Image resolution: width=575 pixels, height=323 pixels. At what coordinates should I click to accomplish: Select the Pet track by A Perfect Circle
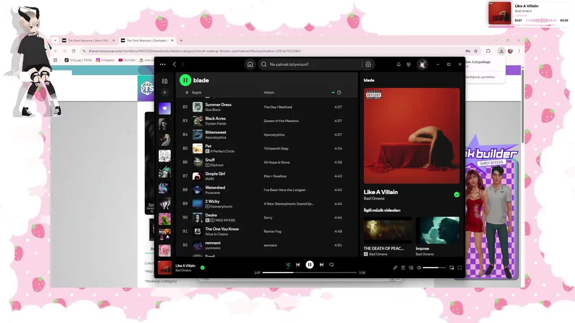pyautogui.click(x=267, y=148)
